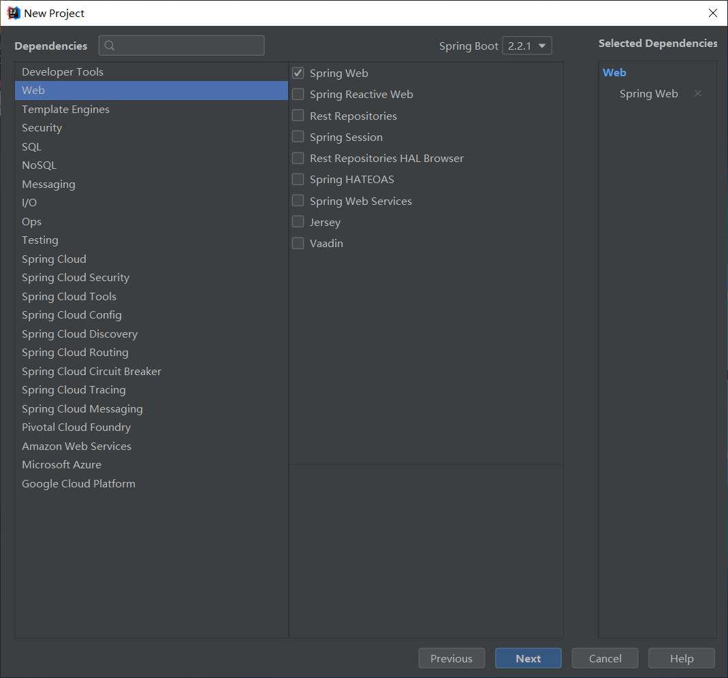Cancel the New Project wizard

(x=605, y=658)
